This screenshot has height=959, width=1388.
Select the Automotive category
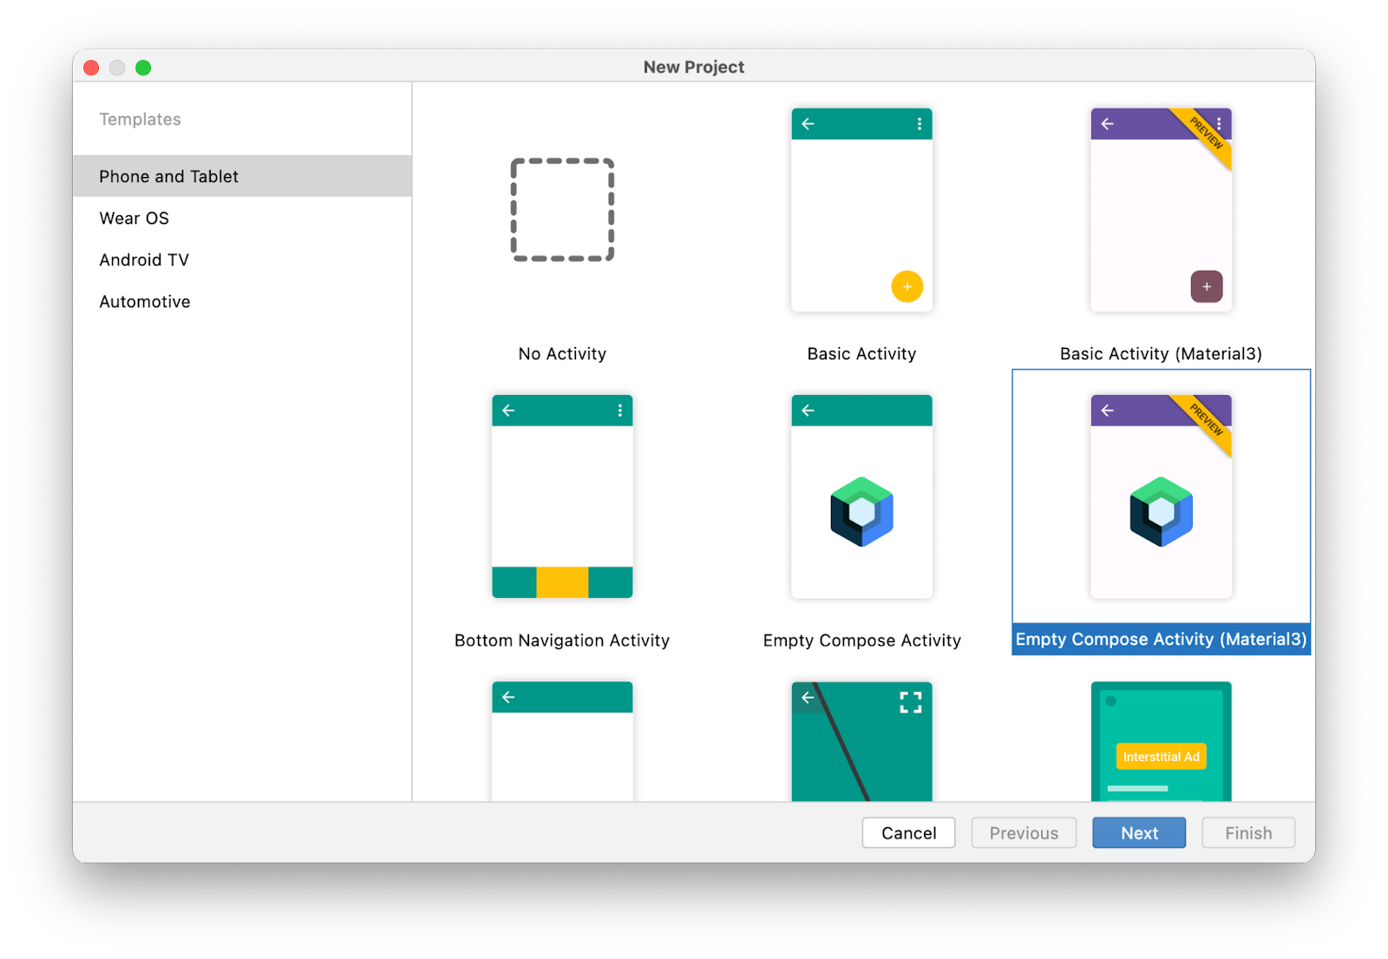tap(144, 301)
